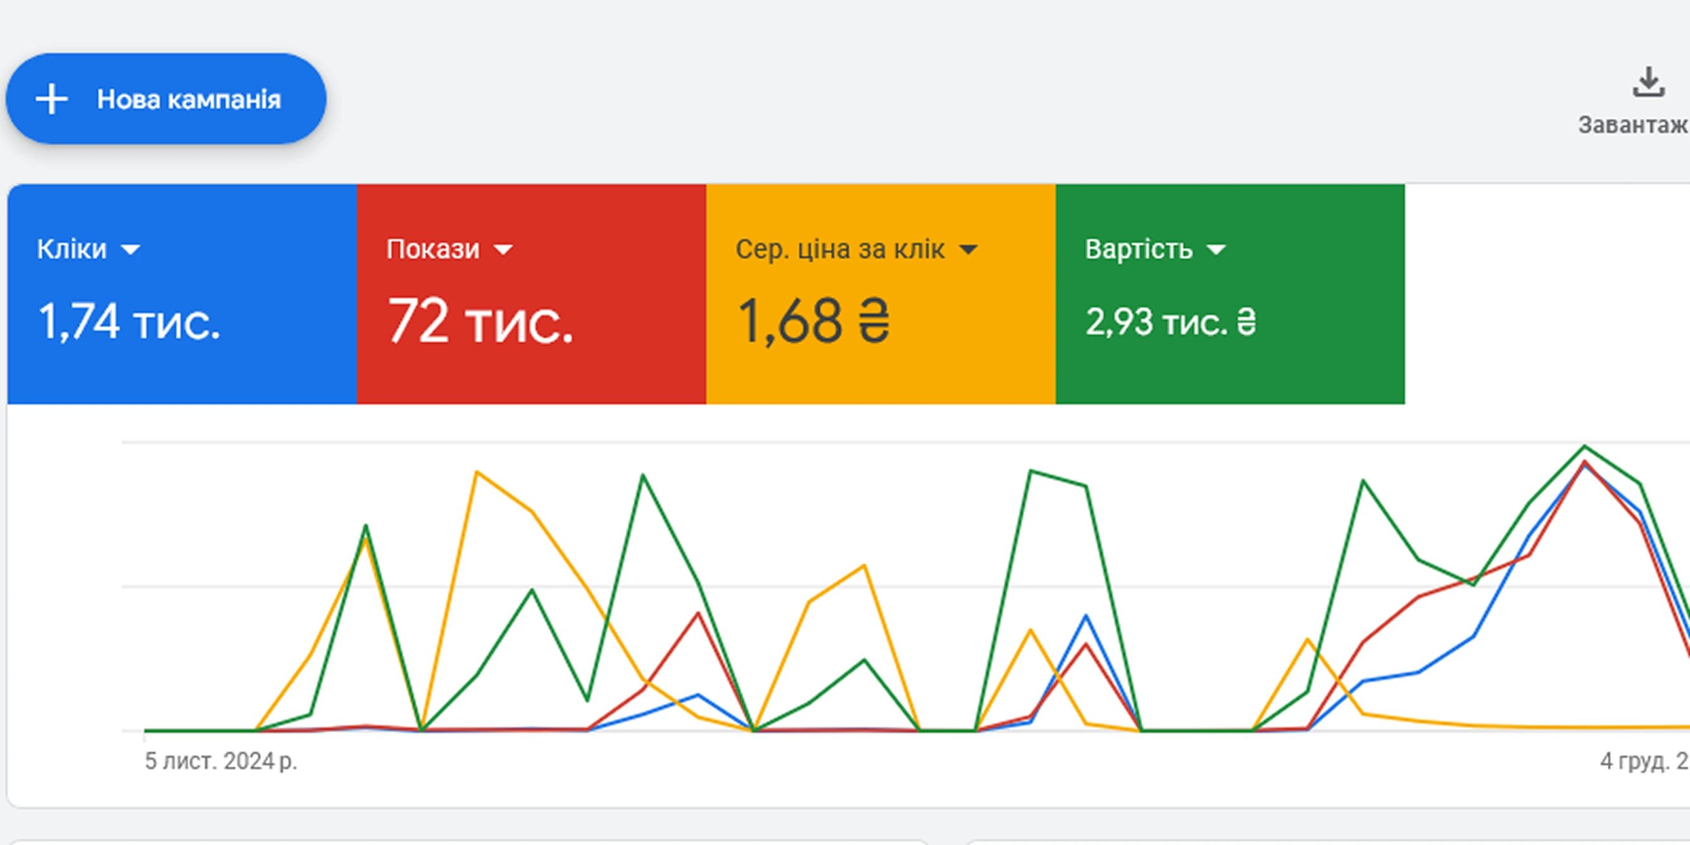Screen dimensions: 1690x845
Task: Click the highest green line peak on chart
Action: tap(1584, 447)
